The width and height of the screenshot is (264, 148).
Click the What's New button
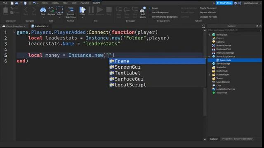coord(224,3)
